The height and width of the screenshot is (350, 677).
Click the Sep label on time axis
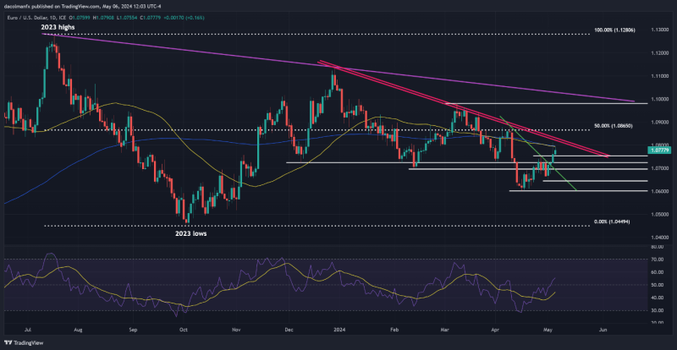tap(133, 329)
